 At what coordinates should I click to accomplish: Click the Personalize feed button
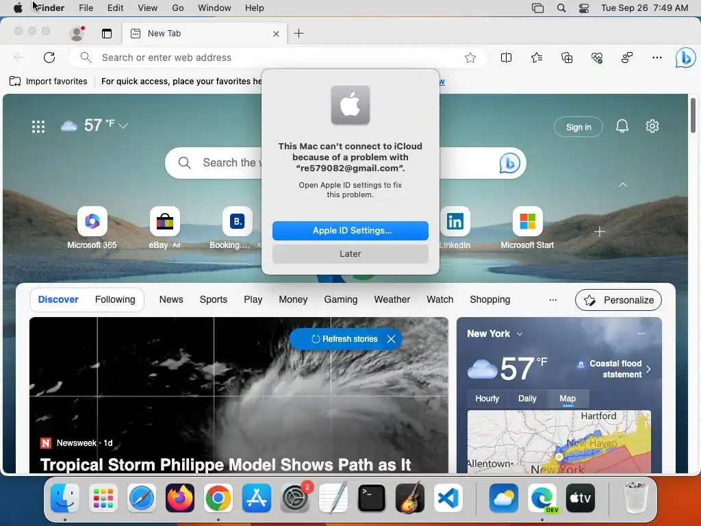[618, 300]
